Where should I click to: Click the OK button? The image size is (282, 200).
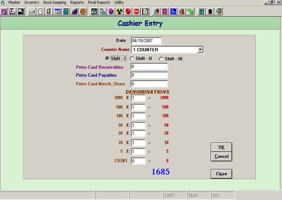coord(222,147)
